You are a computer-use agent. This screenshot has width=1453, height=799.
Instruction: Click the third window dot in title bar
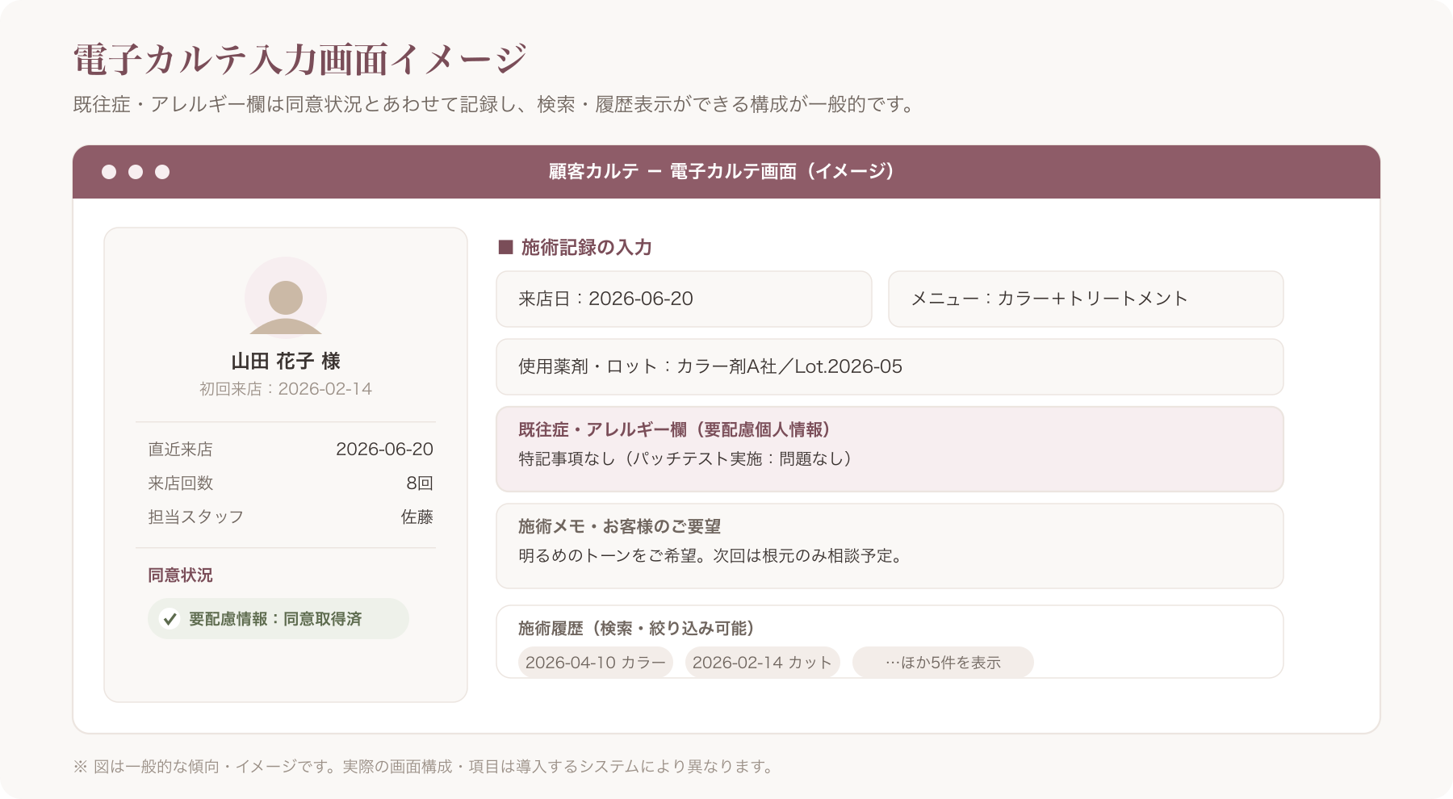(162, 172)
